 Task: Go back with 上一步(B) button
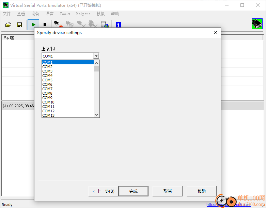(x=103, y=191)
